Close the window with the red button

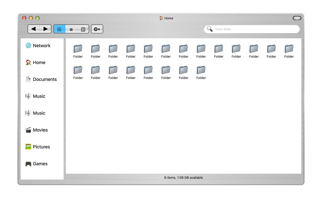pyautogui.click(x=24, y=18)
